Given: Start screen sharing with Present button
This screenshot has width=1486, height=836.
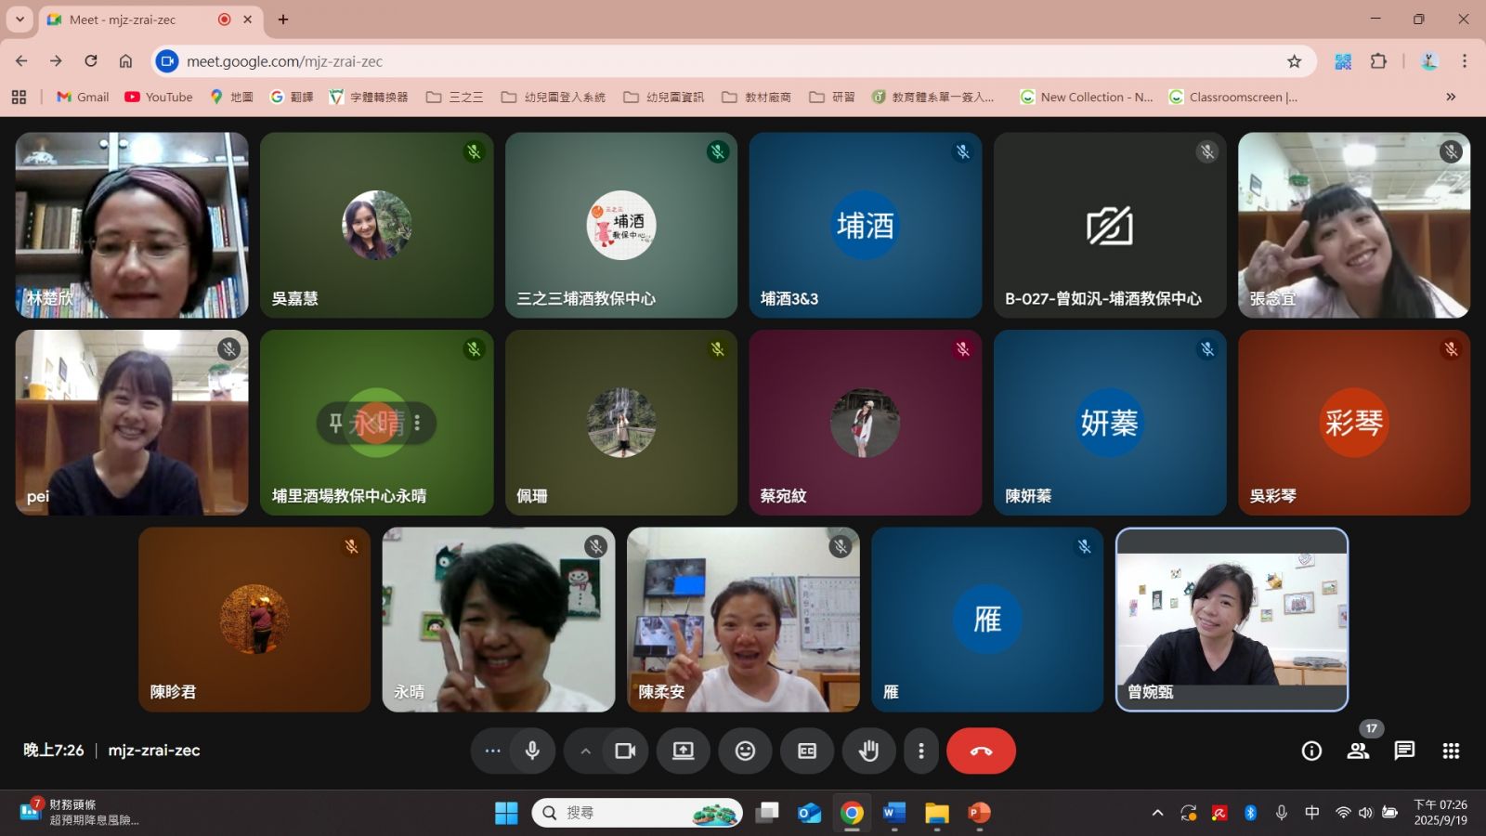Looking at the screenshot, I should [x=684, y=751].
